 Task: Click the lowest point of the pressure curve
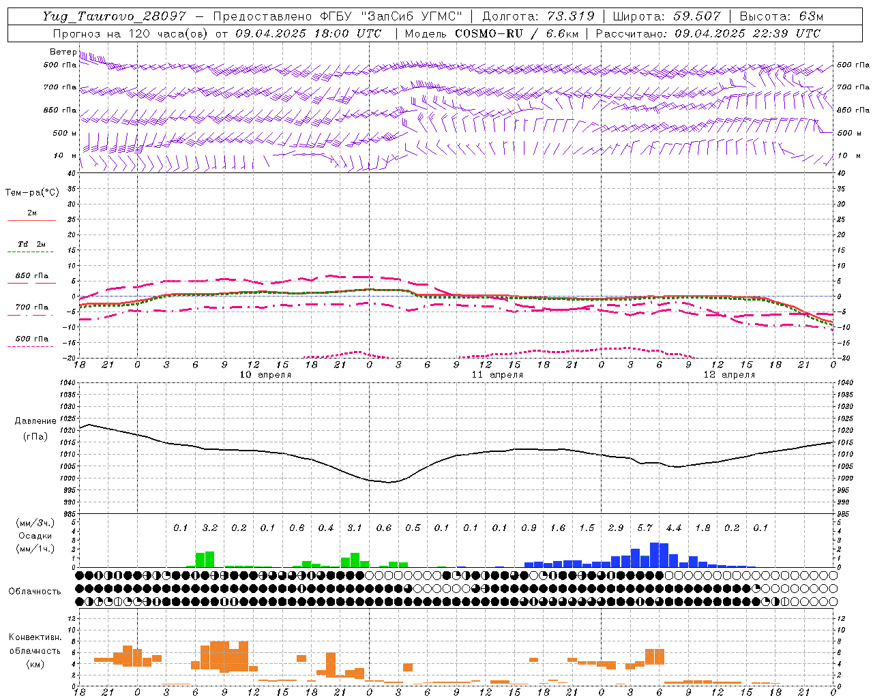click(389, 483)
